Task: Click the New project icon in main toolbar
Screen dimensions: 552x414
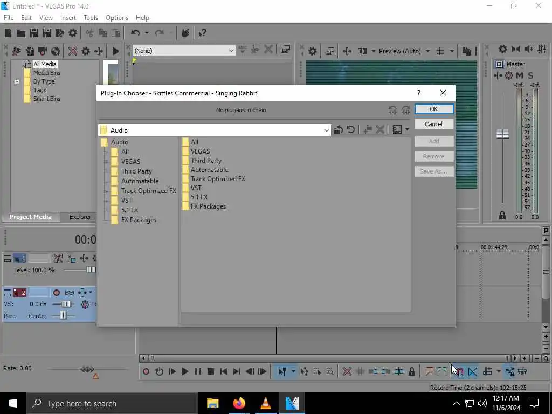Action: [8, 33]
